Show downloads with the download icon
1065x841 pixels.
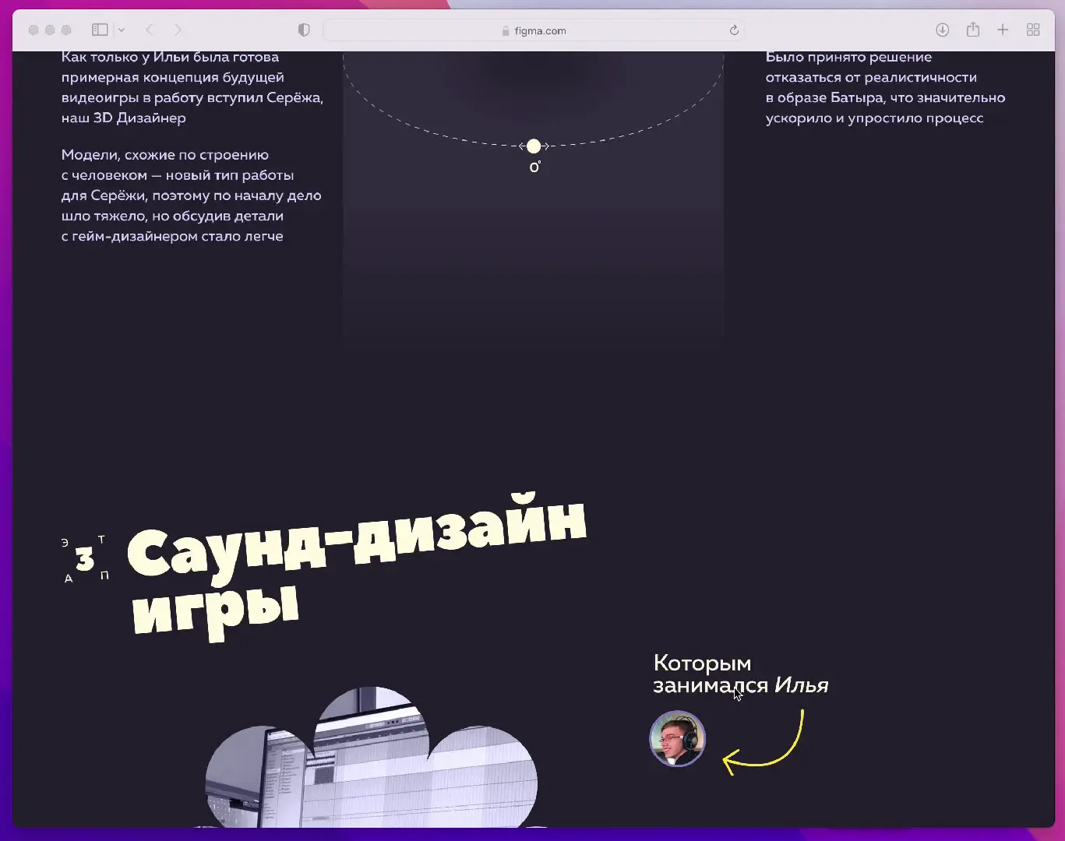pyautogui.click(x=942, y=30)
